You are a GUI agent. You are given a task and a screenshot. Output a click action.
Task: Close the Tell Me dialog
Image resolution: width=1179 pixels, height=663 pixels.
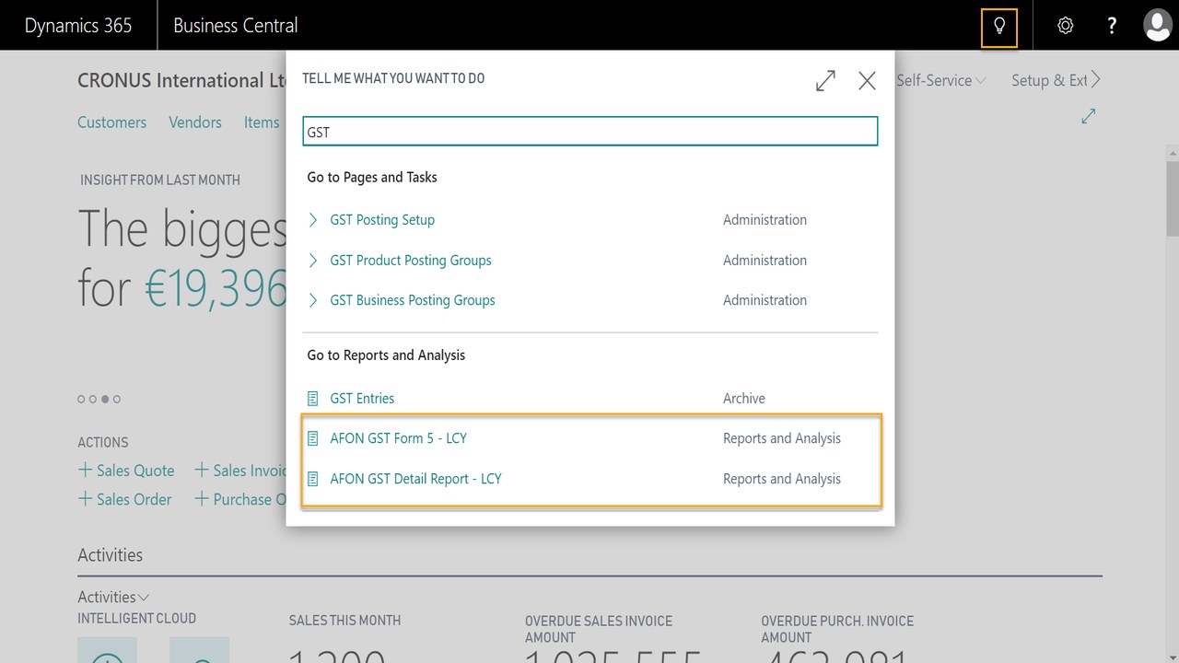tap(867, 81)
